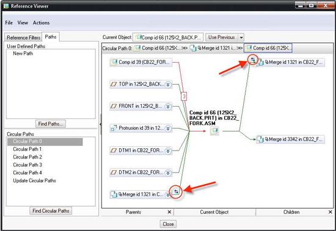This screenshot has height=231, width=336.
Task: Click Merge id 1321 in circular path bar
Action: (213, 48)
